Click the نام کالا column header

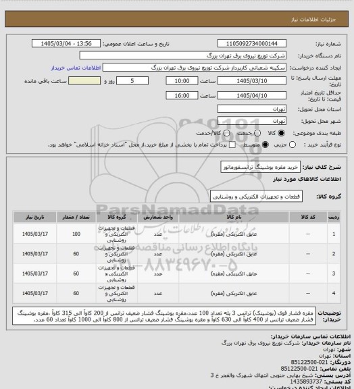click(234, 217)
